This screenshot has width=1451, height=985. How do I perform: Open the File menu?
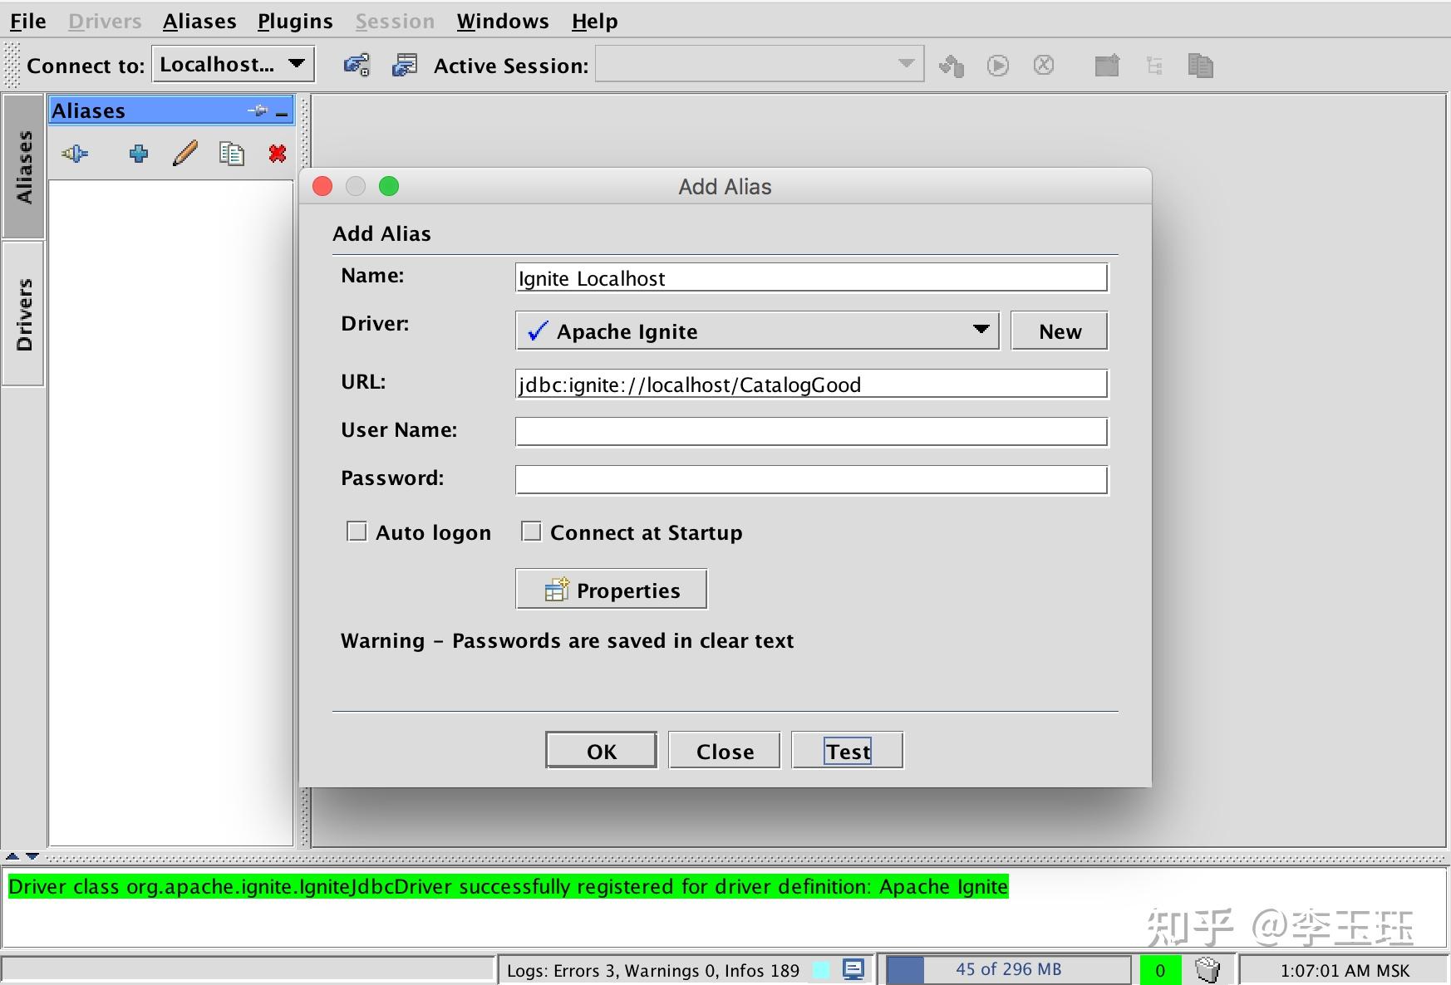(27, 21)
